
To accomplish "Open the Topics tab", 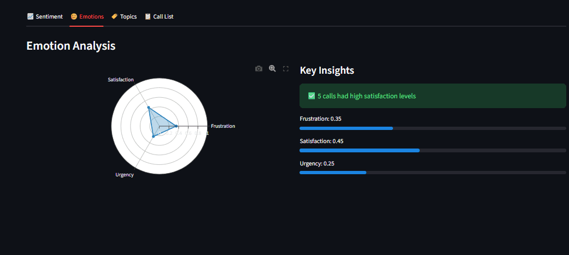I will pos(128,17).
